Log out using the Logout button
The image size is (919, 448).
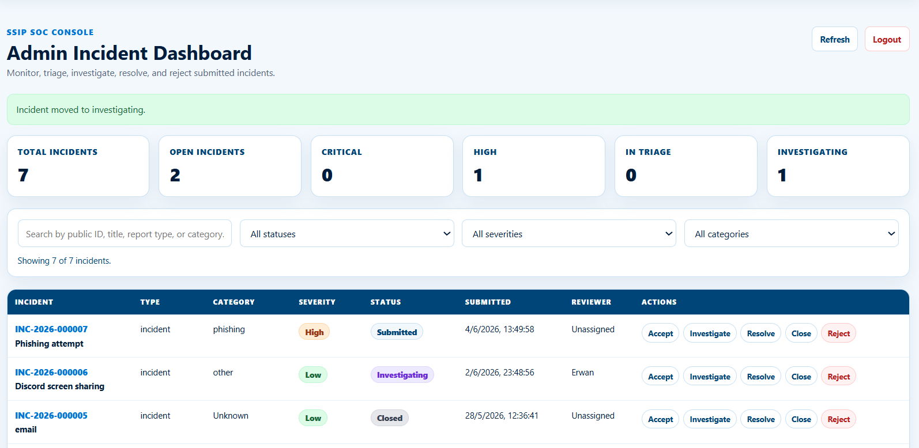coord(887,39)
